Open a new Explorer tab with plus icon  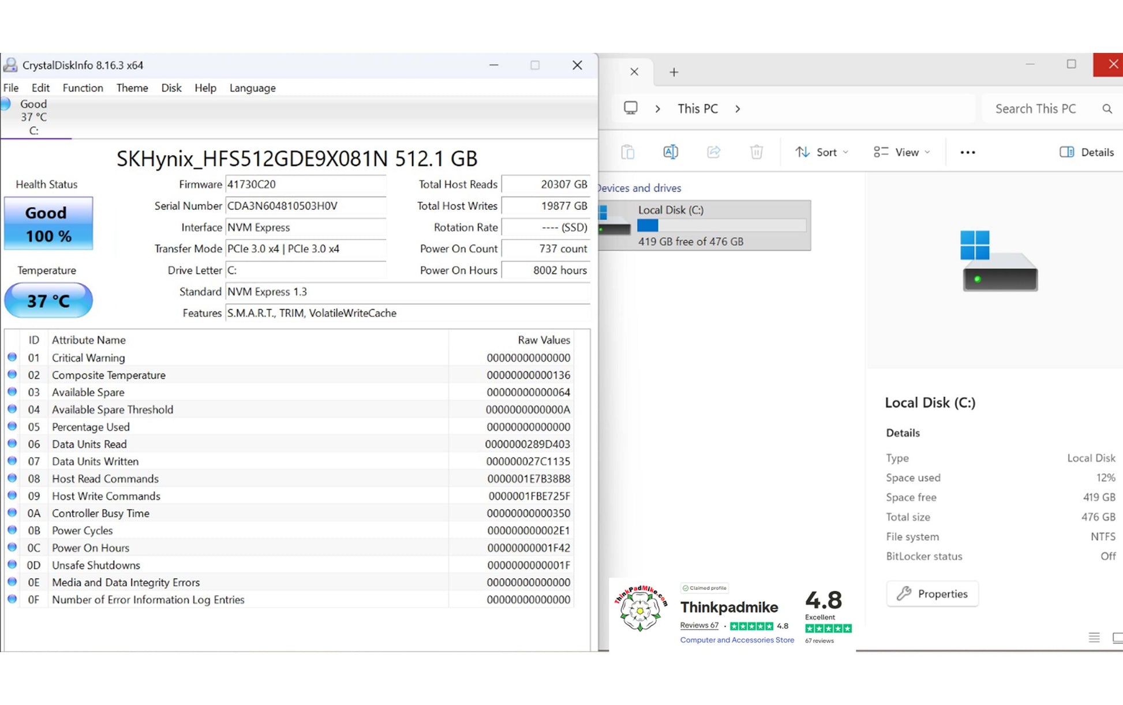[673, 72]
